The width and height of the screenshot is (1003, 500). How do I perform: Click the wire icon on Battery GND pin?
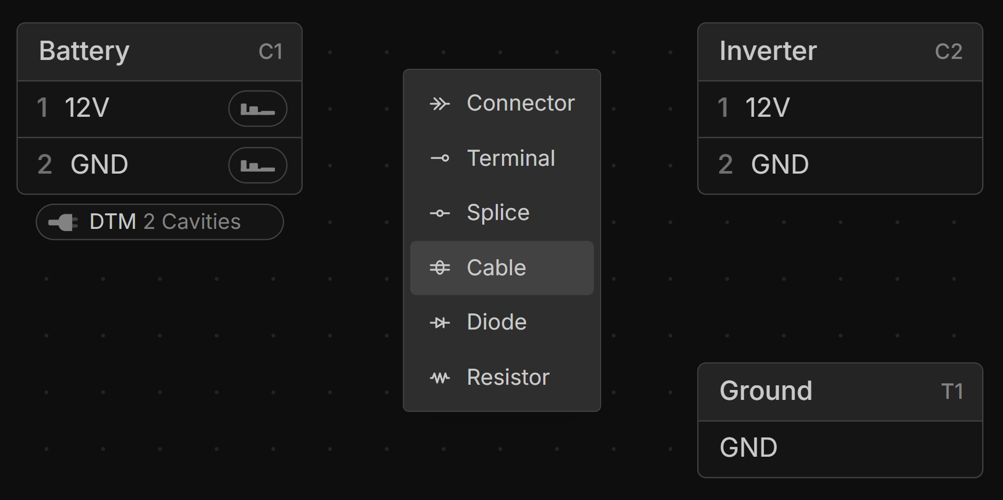coord(257,166)
